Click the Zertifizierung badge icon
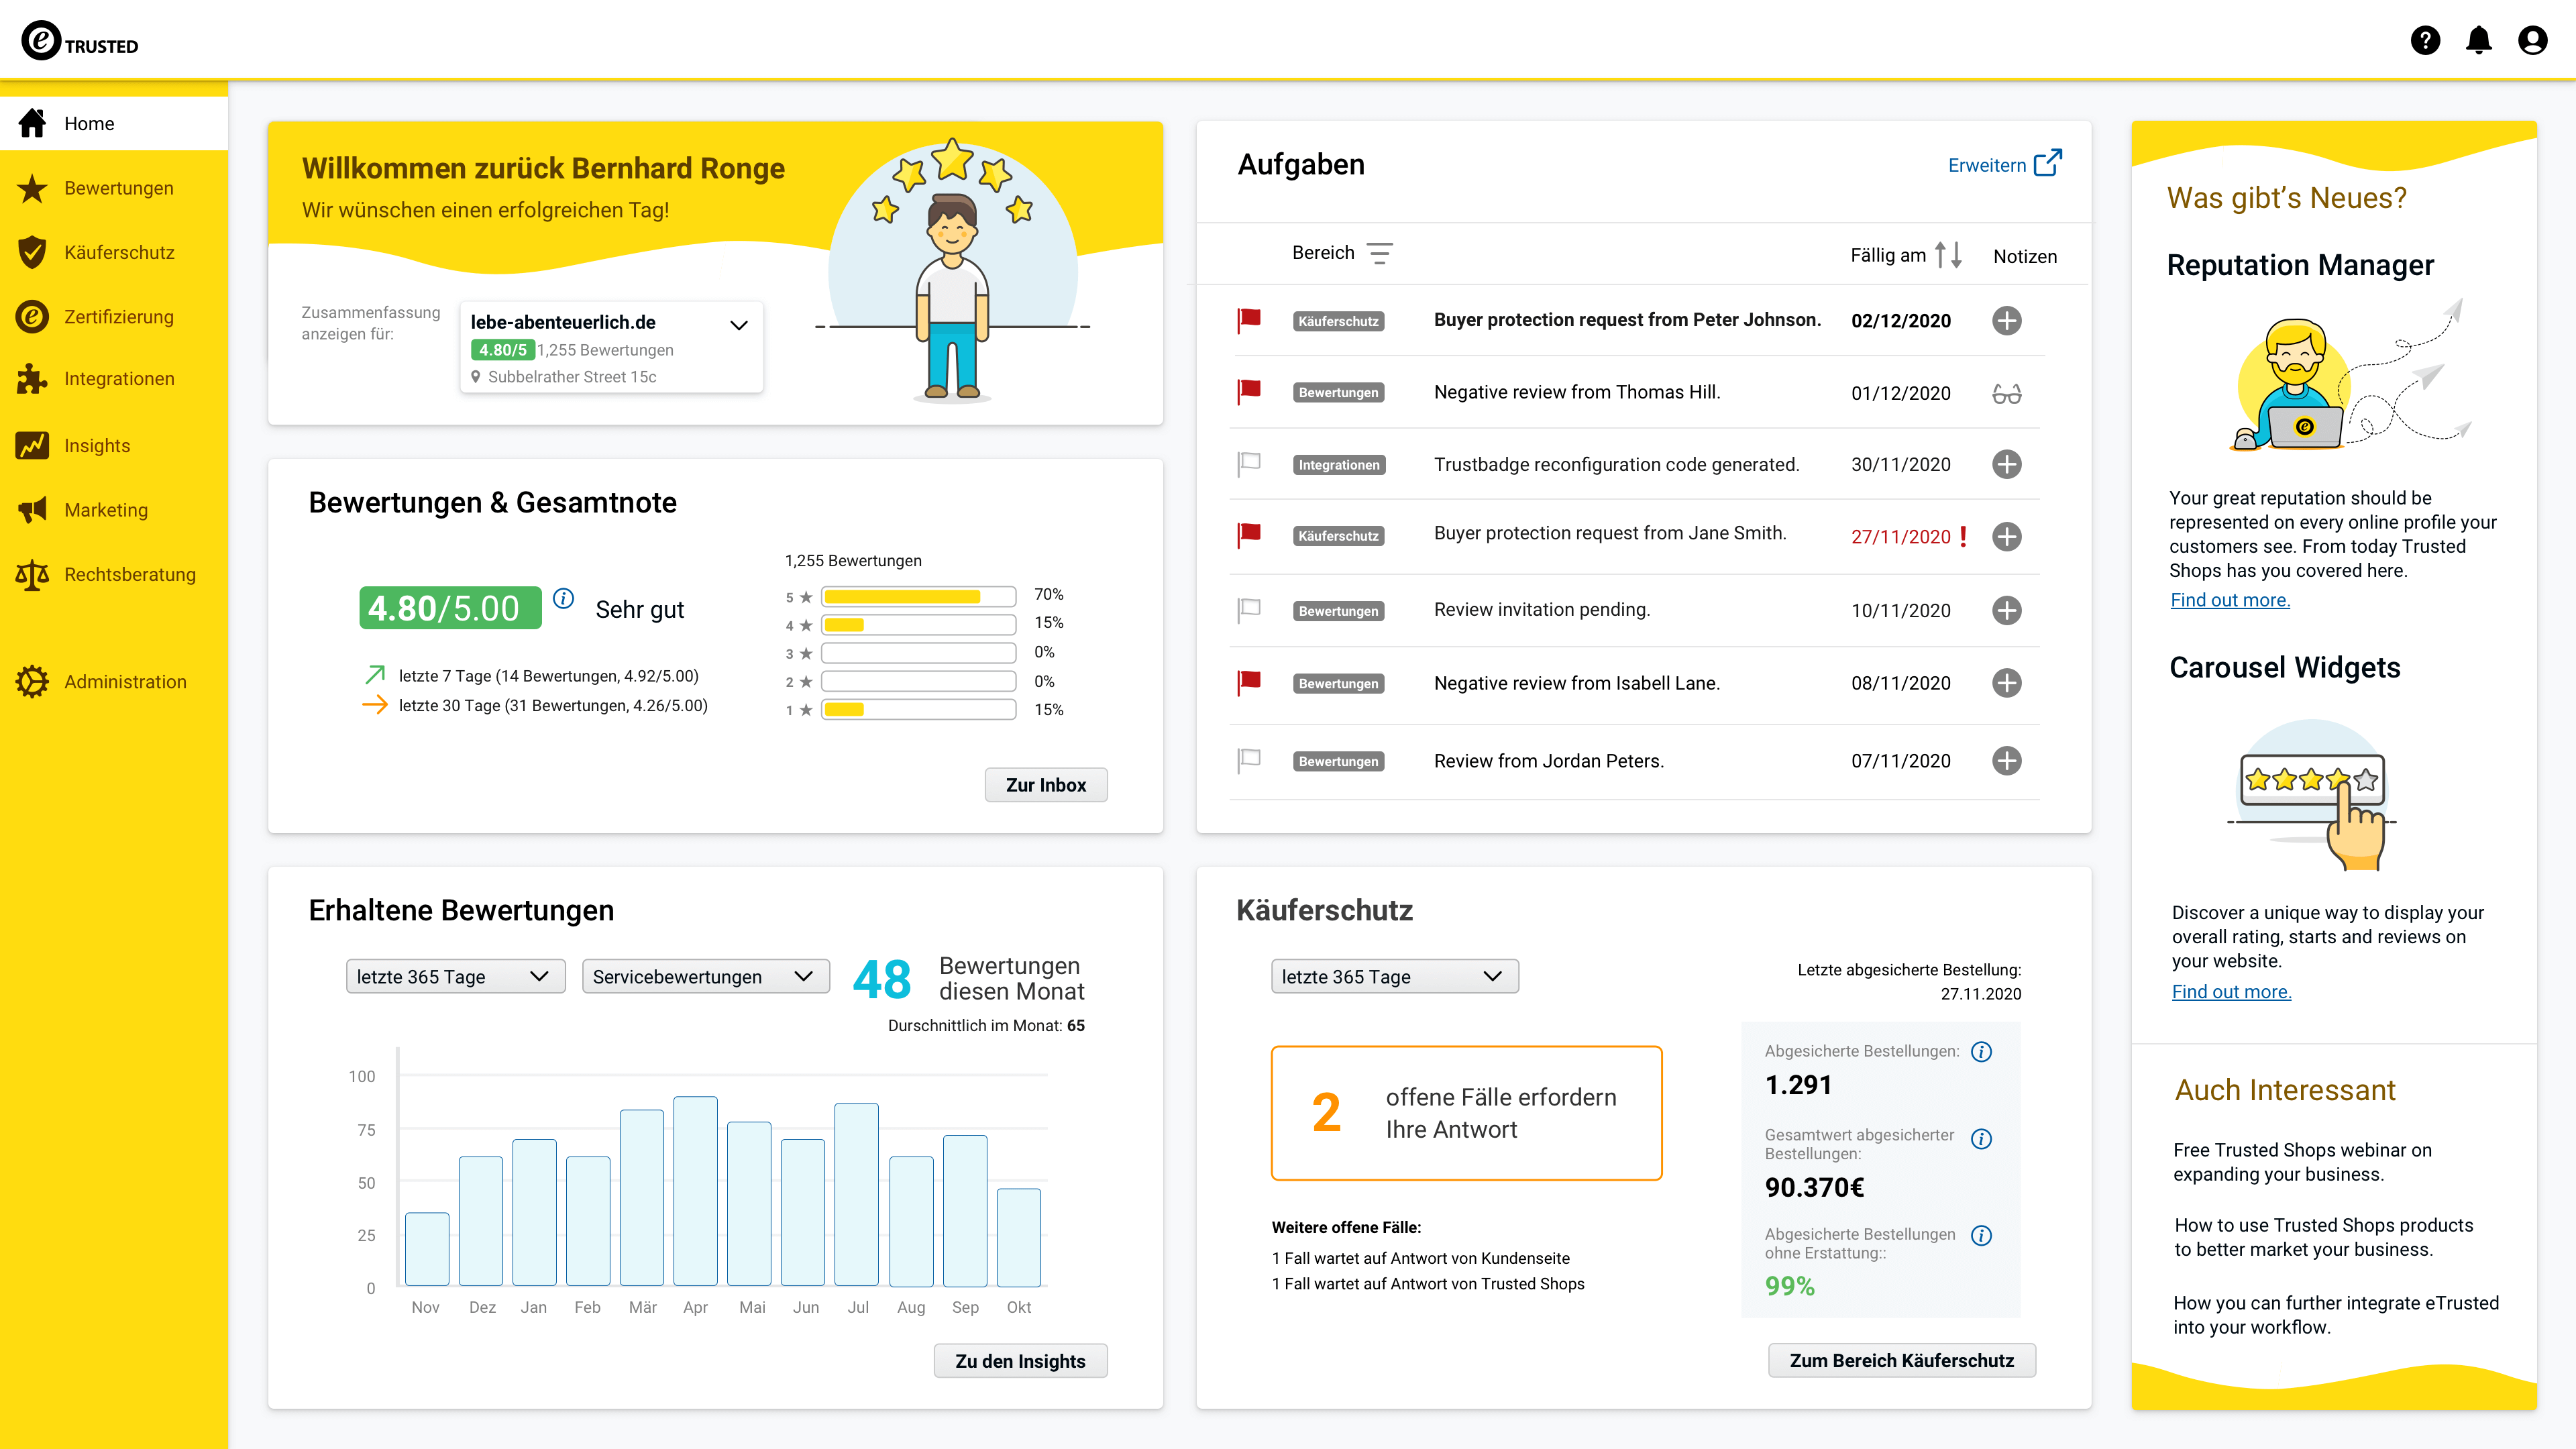Image resolution: width=2576 pixels, height=1449 pixels. [32, 315]
